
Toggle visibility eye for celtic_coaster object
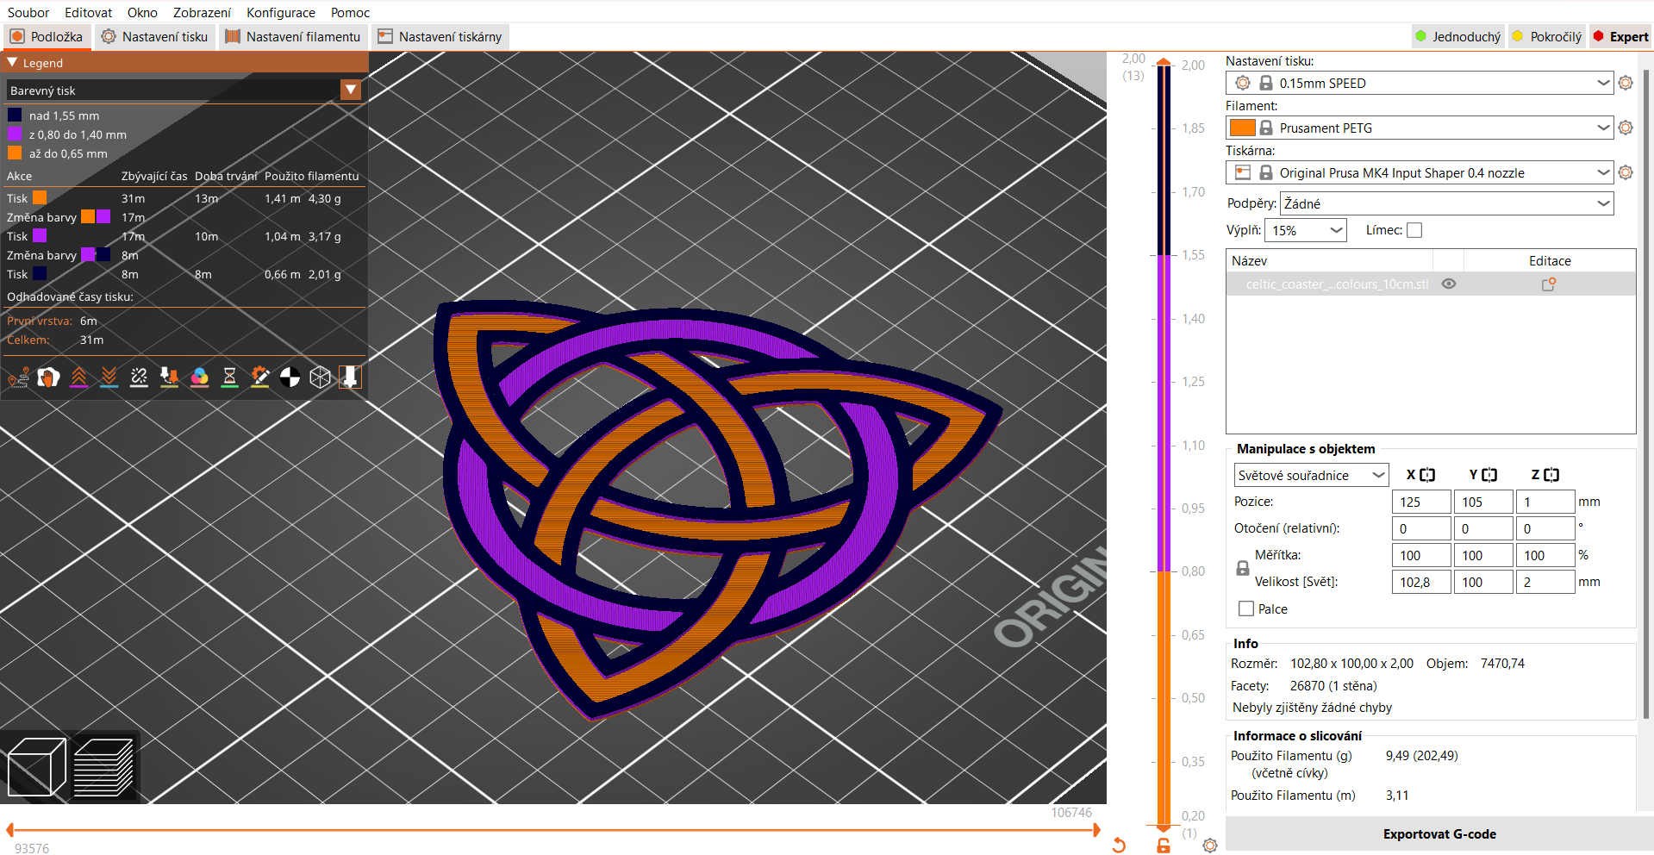1449,284
